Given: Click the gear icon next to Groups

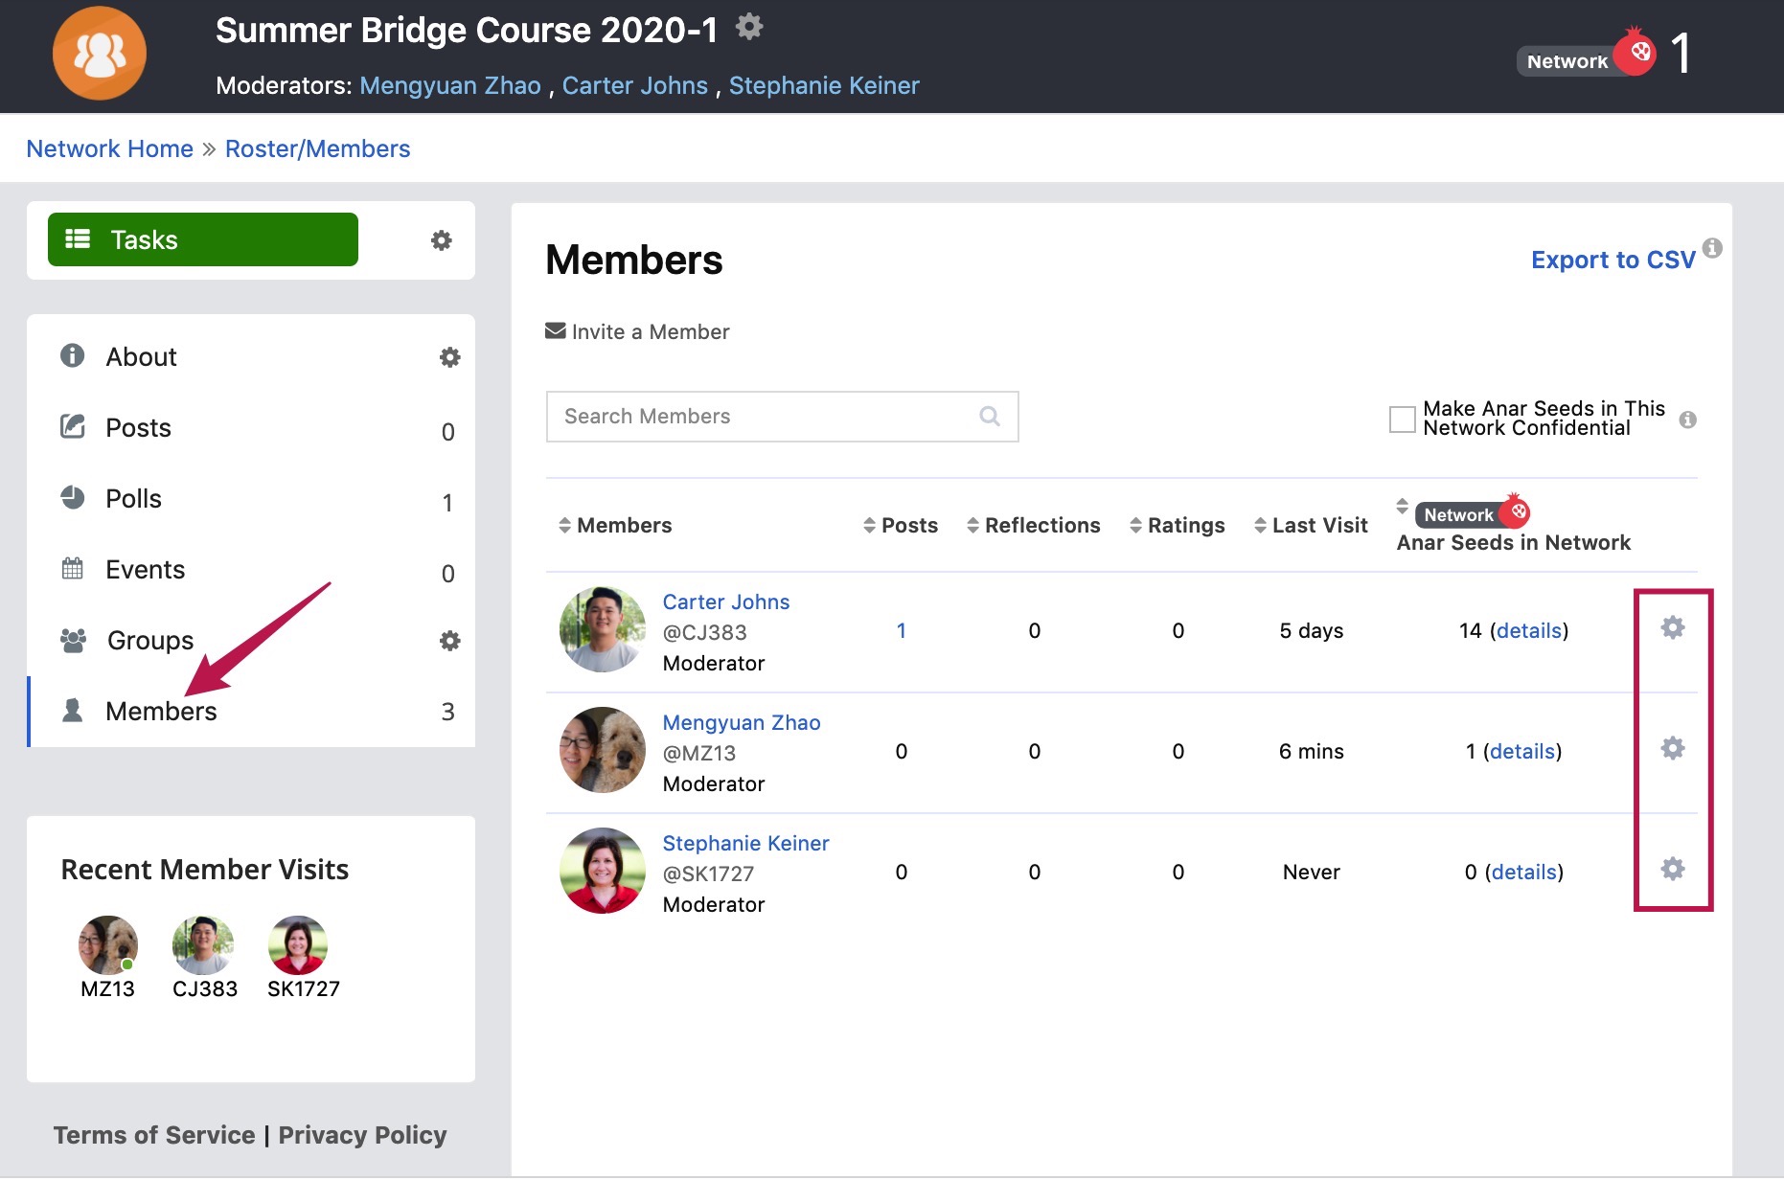Looking at the screenshot, I should (x=449, y=641).
